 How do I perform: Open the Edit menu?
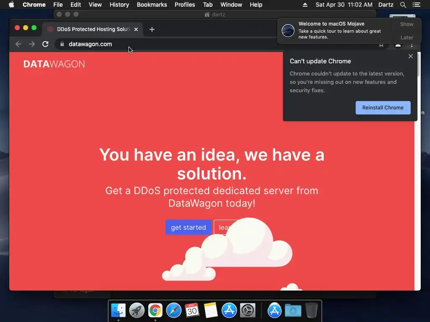coord(76,5)
